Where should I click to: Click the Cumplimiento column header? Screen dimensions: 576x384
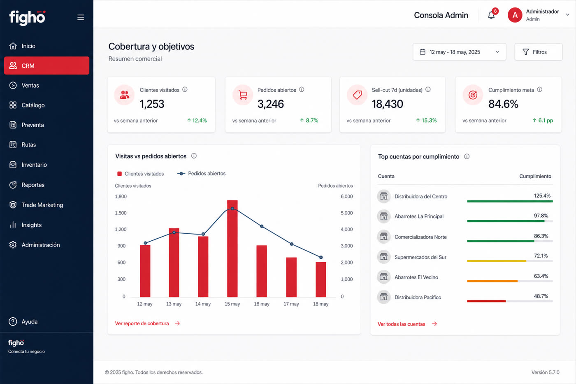point(535,176)
